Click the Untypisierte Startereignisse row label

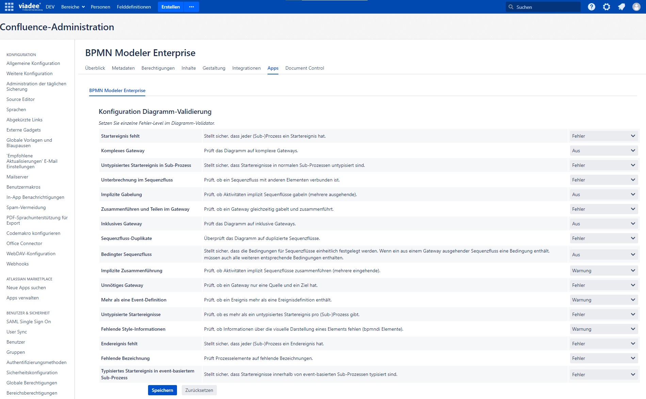pos(131,314)
